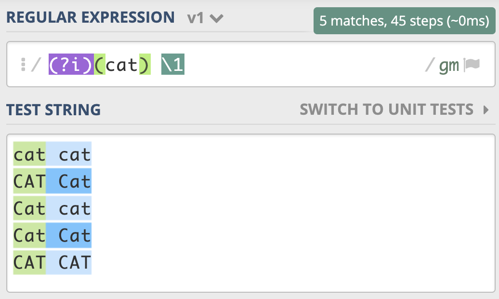Click the 5 matches, 45 steps badge
Image resolution: width=499 pixels, height=299 pixels.
404,21
